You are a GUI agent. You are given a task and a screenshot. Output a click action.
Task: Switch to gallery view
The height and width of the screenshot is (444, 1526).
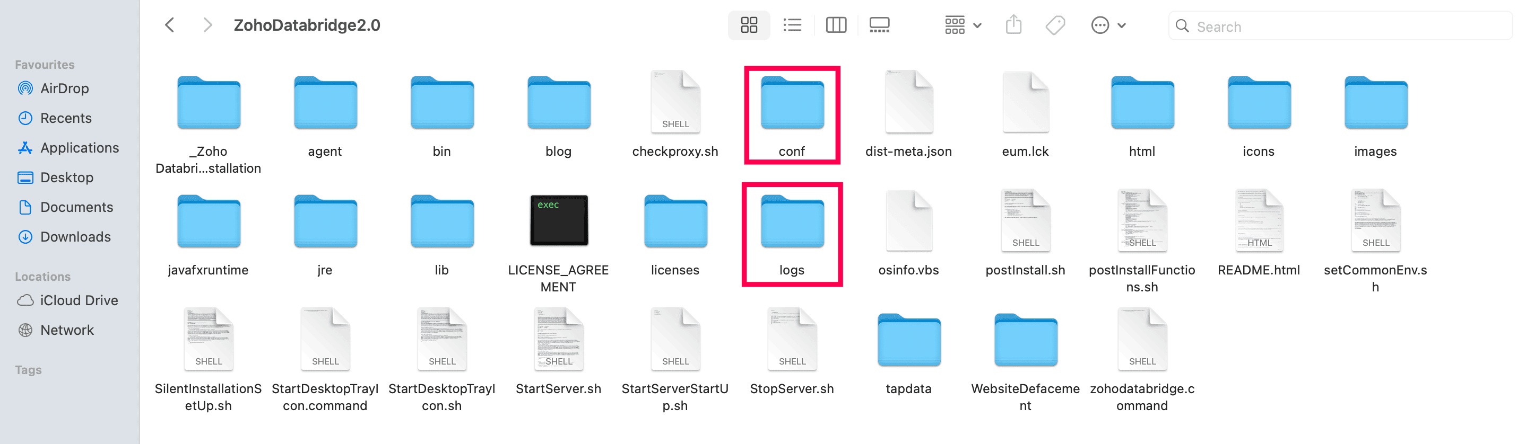point(879,25)
